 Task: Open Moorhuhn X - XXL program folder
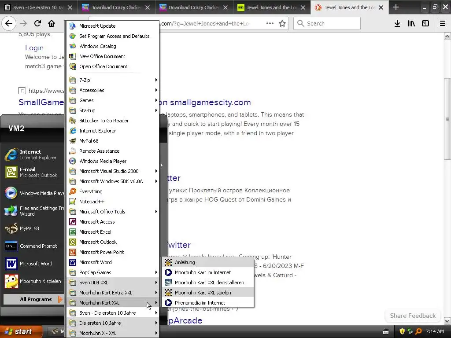(113, 333)
